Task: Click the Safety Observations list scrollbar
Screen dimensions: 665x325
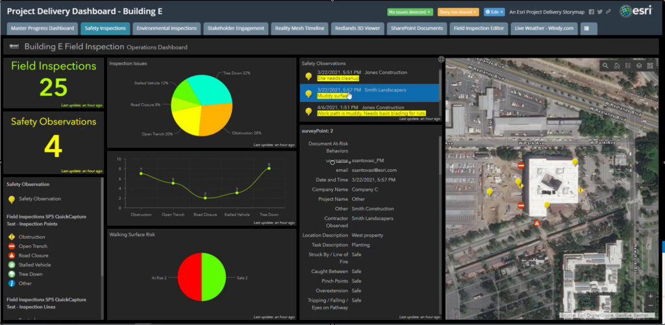Action: point(440,85)
